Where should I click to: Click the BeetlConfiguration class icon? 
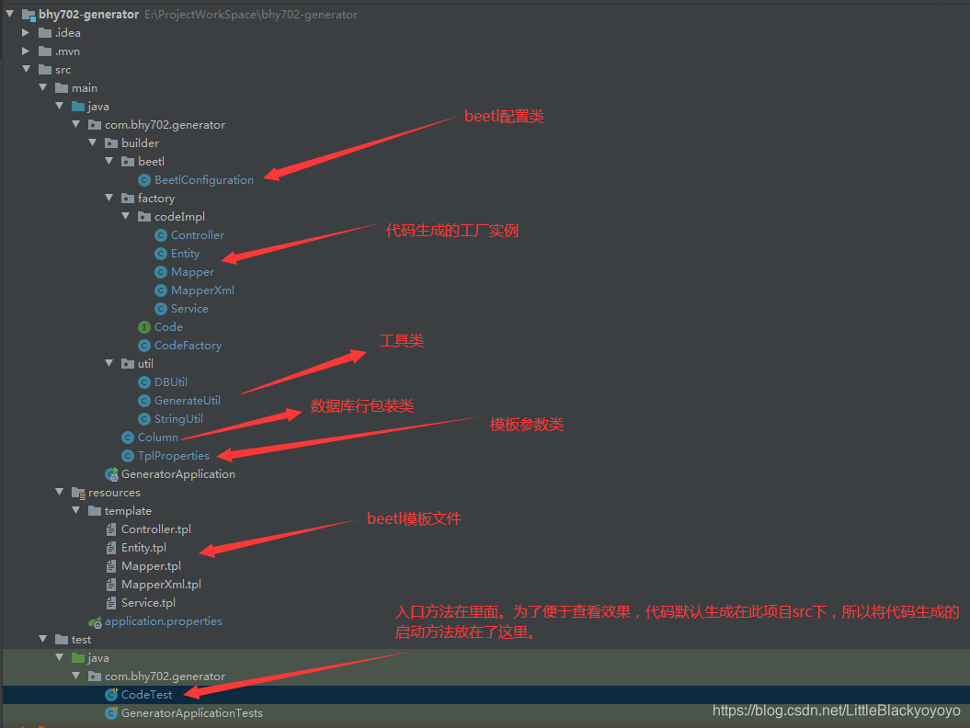click(x=144, y=180)
